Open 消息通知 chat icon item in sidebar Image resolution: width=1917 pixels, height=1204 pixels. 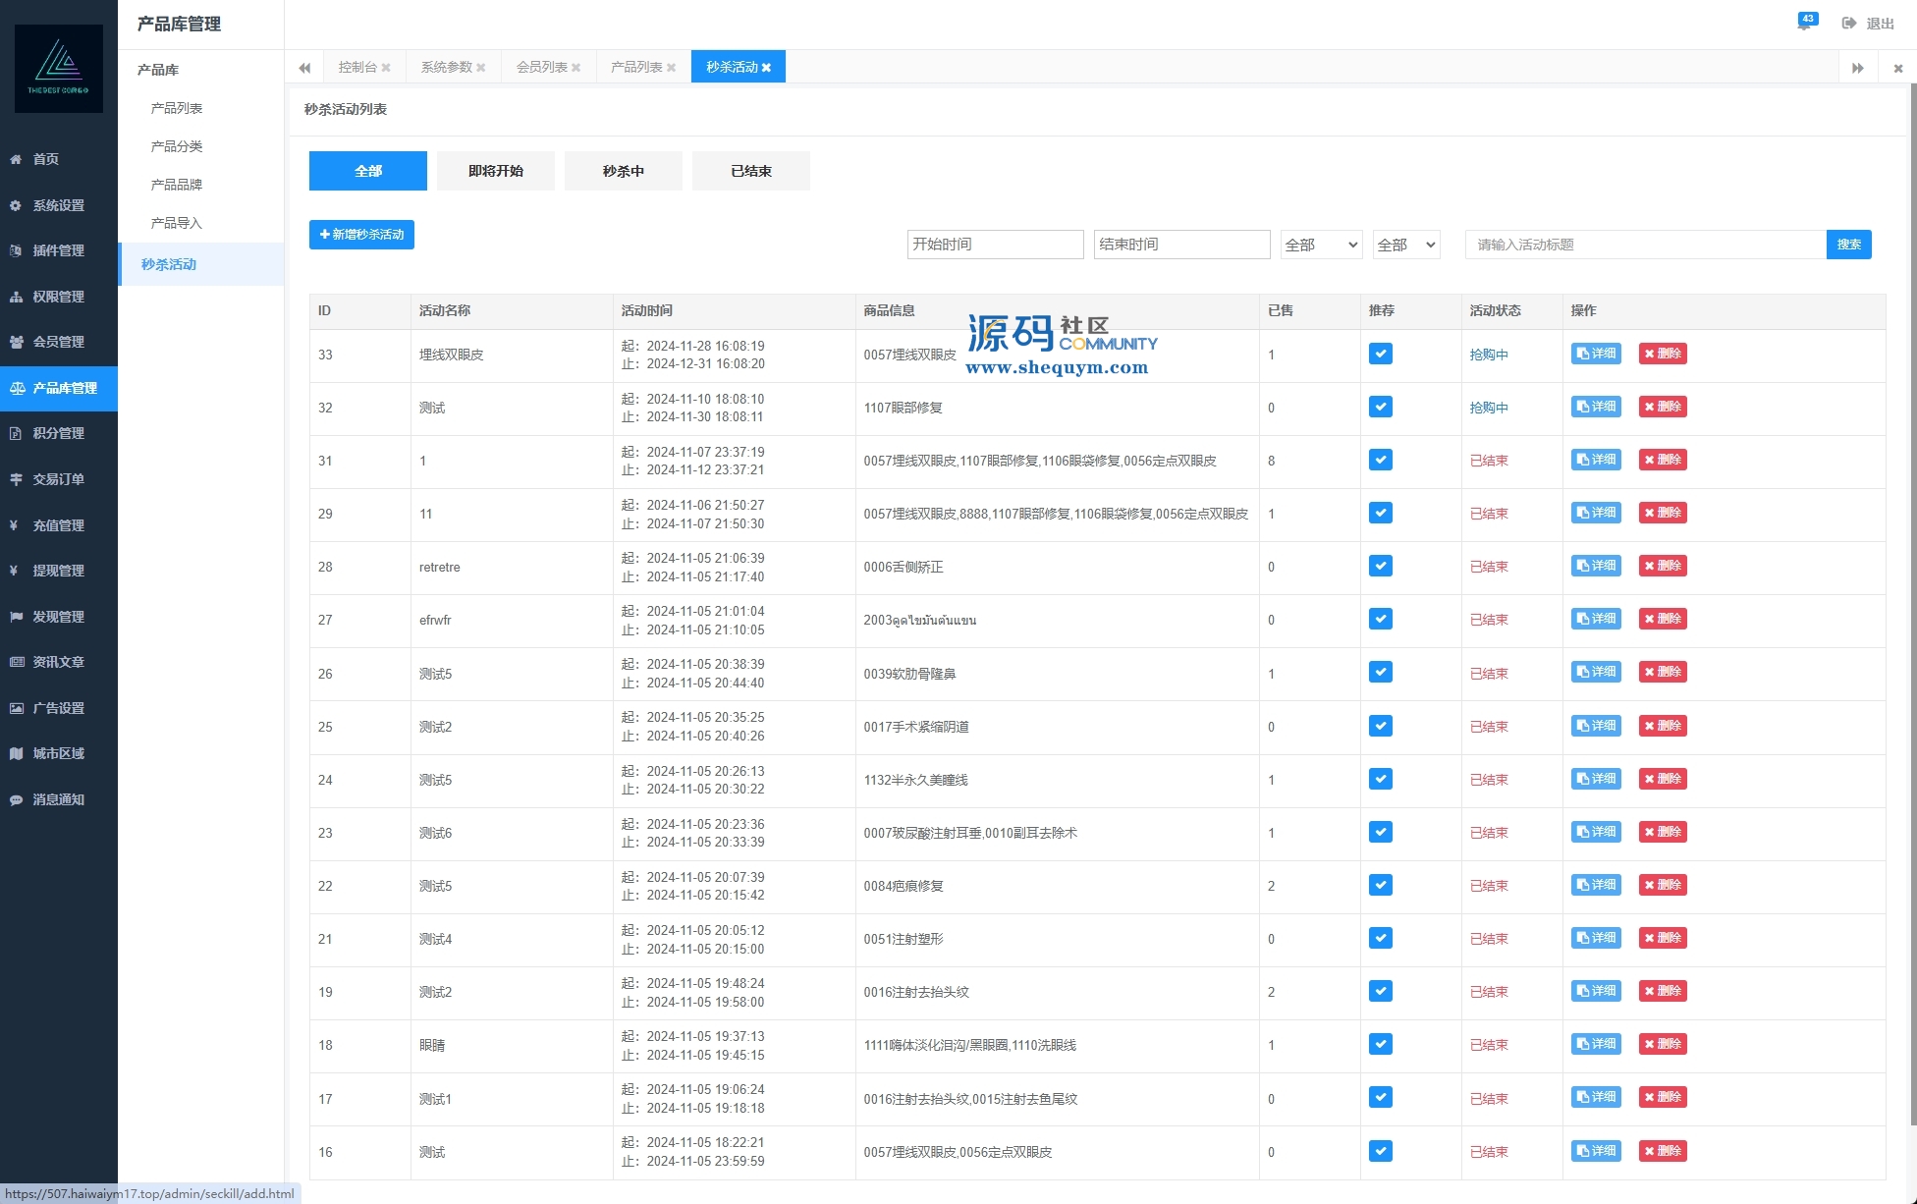click(16, 799)
